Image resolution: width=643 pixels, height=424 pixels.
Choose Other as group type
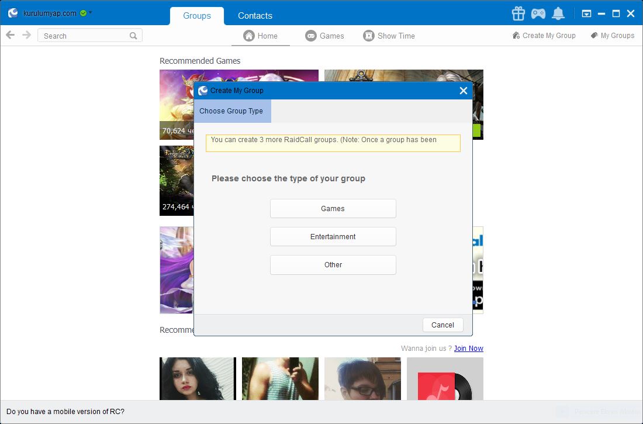pos(333,265)
